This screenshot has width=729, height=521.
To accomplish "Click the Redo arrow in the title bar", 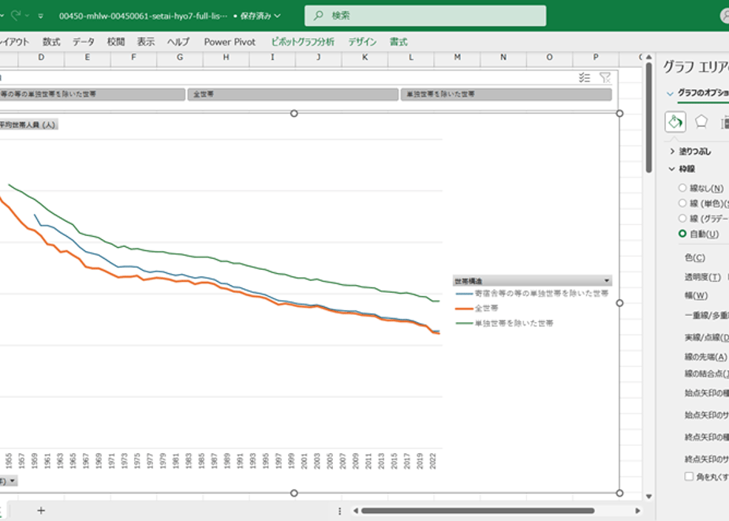I will [15, 15].
